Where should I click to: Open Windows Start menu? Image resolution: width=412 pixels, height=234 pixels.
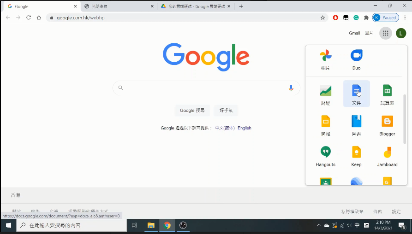tap(8, 225)
